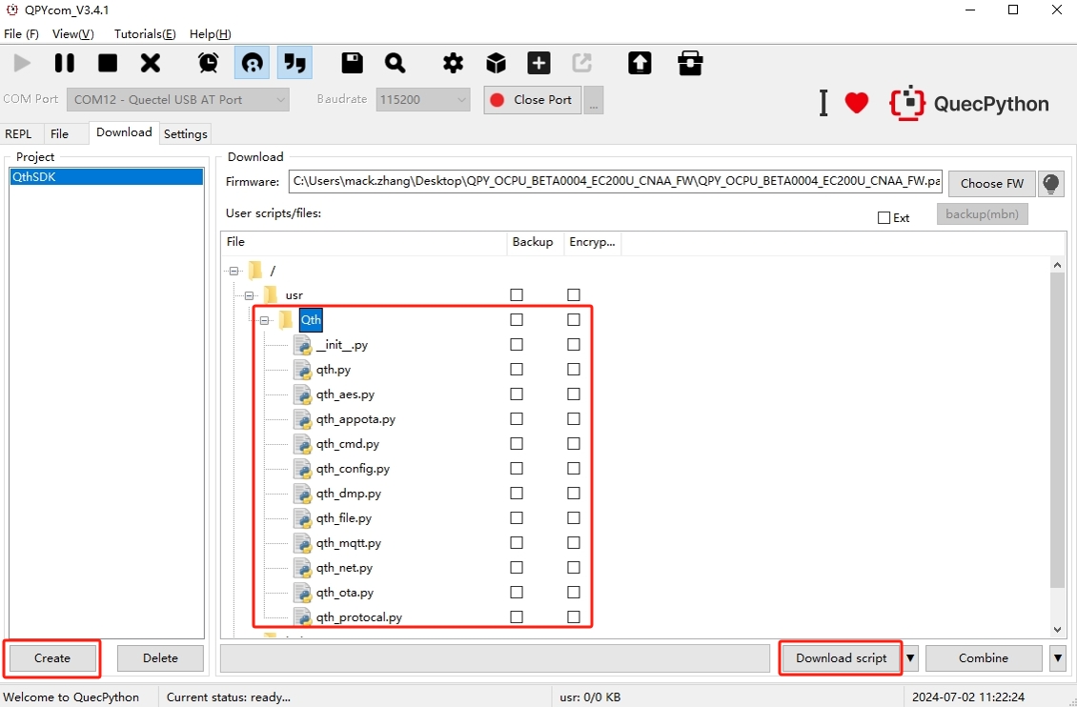Image resolution: width=1077 pixels, height=707 pixels.
Task: Click the QuecPython logo
Action: click(x=969, y=104)
